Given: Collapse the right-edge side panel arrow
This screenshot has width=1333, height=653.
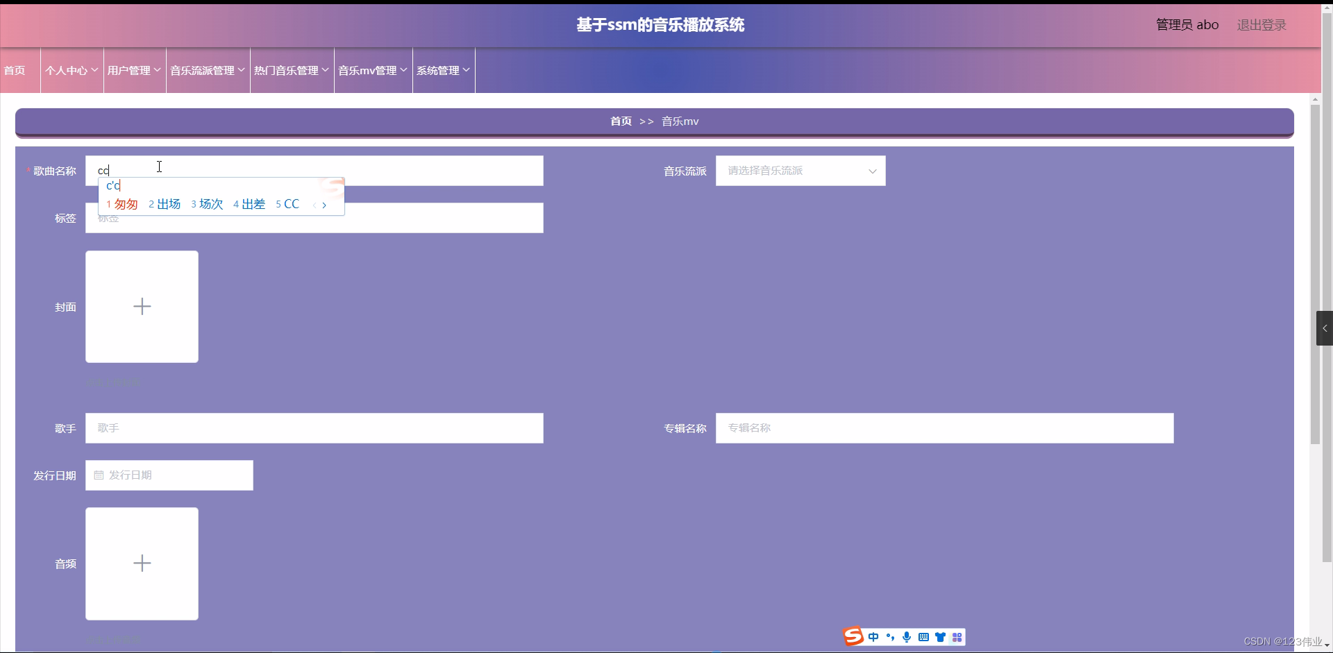Looking at the screenshot, I should click(1325, 328).
